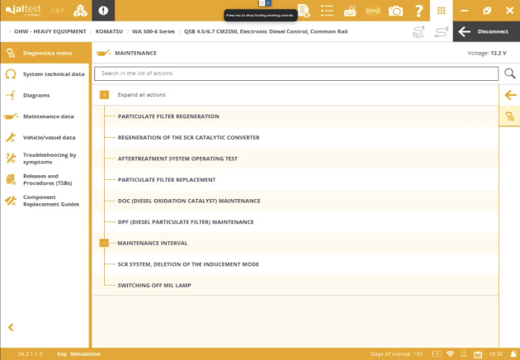Click the back arrow on right panel
This screenshot has height=360, width=520.
click(510, 95)
